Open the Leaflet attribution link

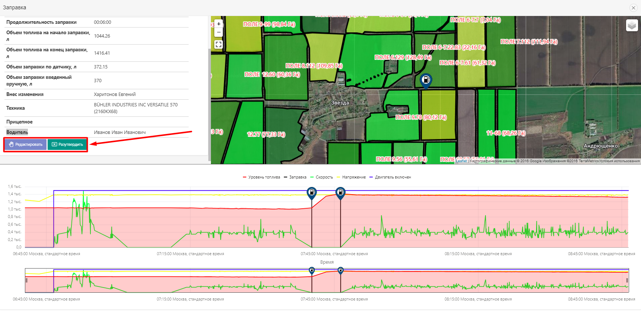click(x=461, y=161)
